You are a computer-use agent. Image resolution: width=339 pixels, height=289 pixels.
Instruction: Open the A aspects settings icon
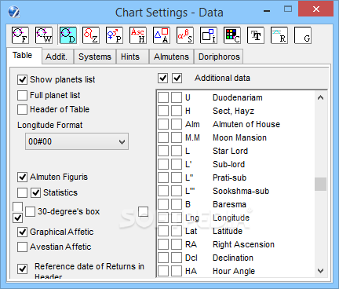(162, 35)
